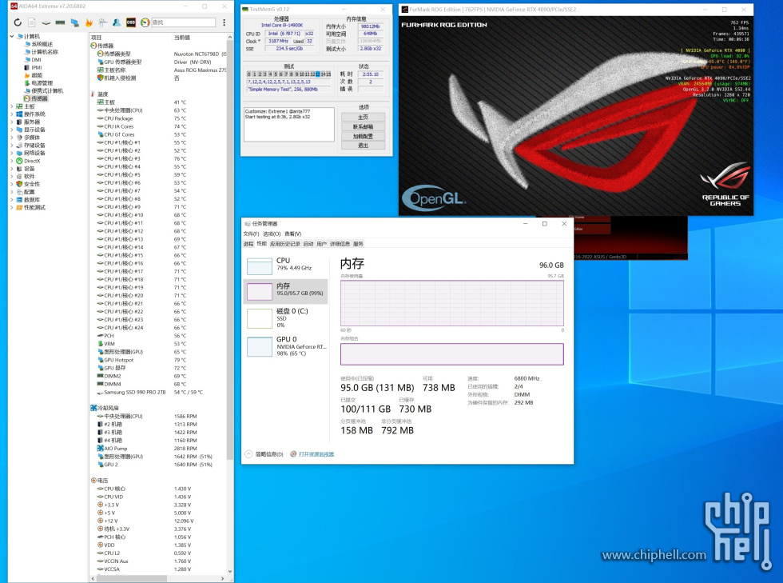Open the monitor diagnostics icon in AIDA64 toolbar
Viewport: 783px width, 583px height.
click(75, 22)
